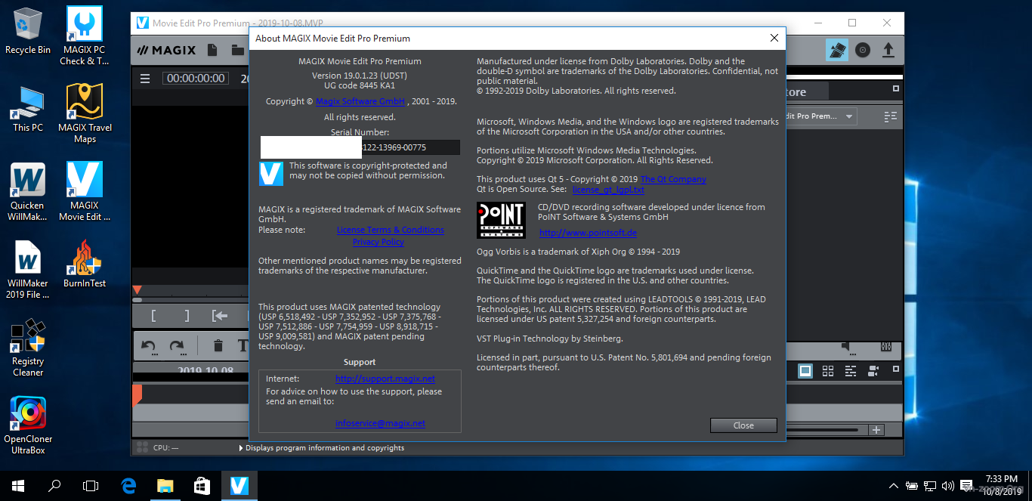1032x501 pixels.
Task: Click the timecode display 00:00:00:00
Action: coord(196,79)
